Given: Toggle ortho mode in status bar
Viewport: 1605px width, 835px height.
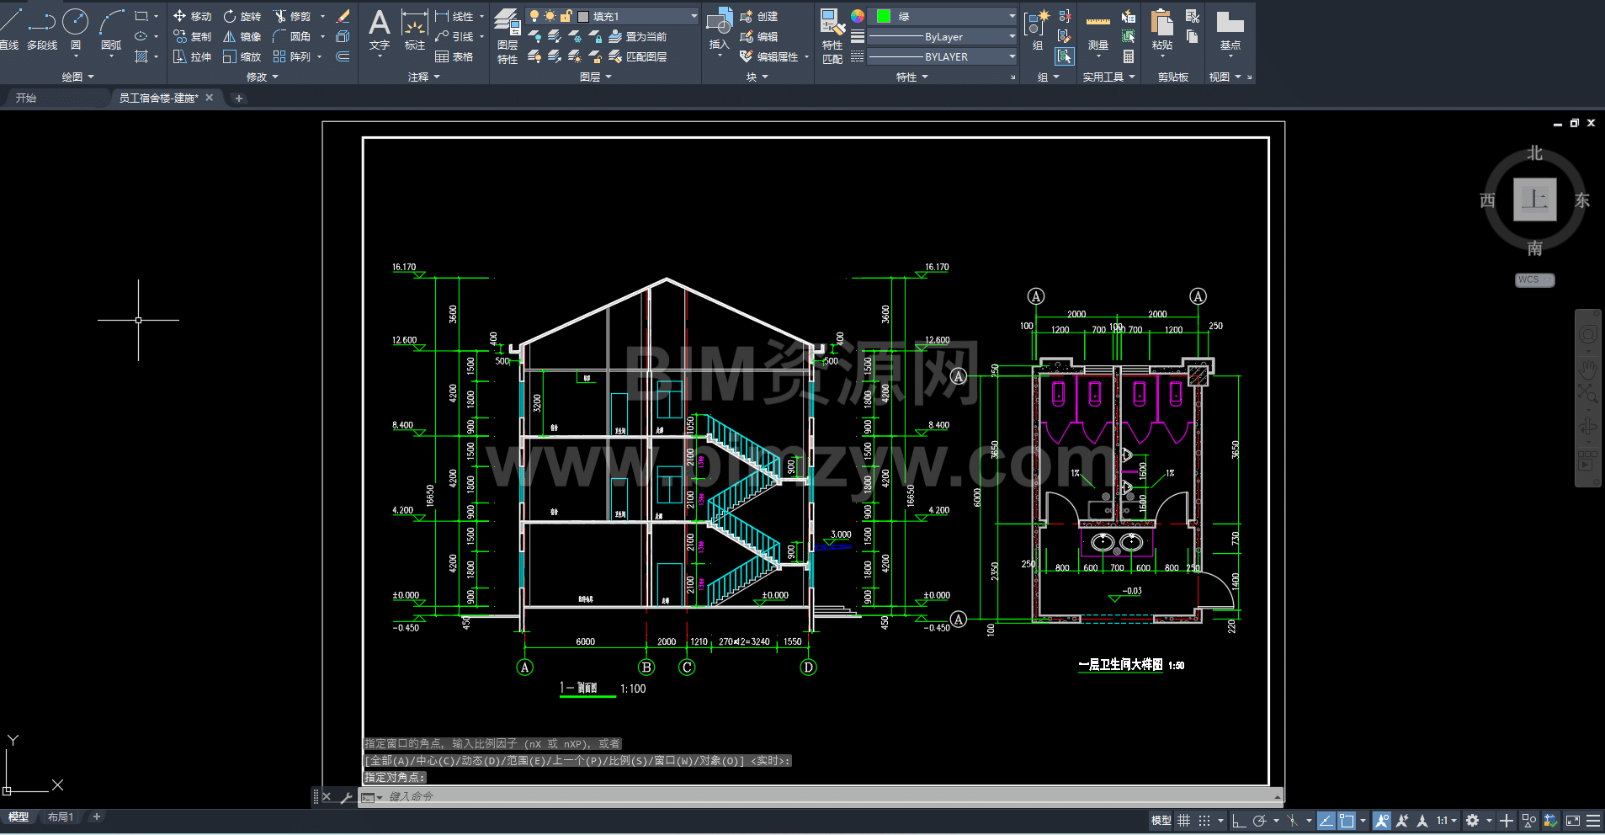Looking at the screenshot, I should click(x=1239, y=820).
